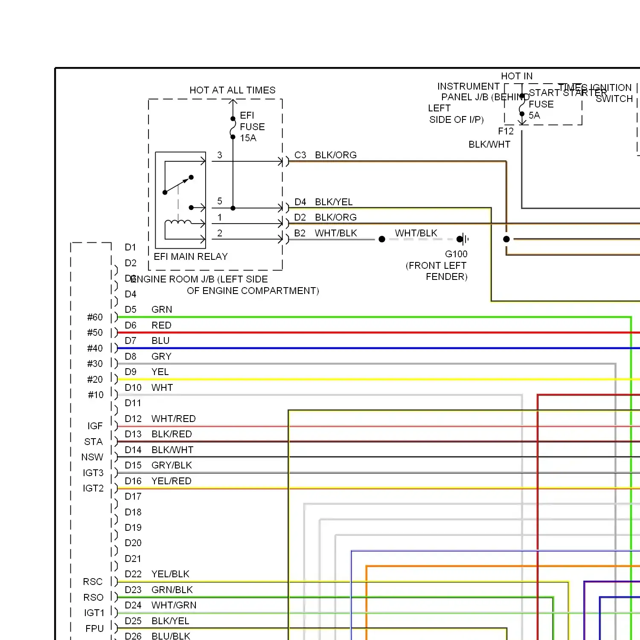Click the RSO terminal label
640x640 pixels.
click(x=93, y=597)
